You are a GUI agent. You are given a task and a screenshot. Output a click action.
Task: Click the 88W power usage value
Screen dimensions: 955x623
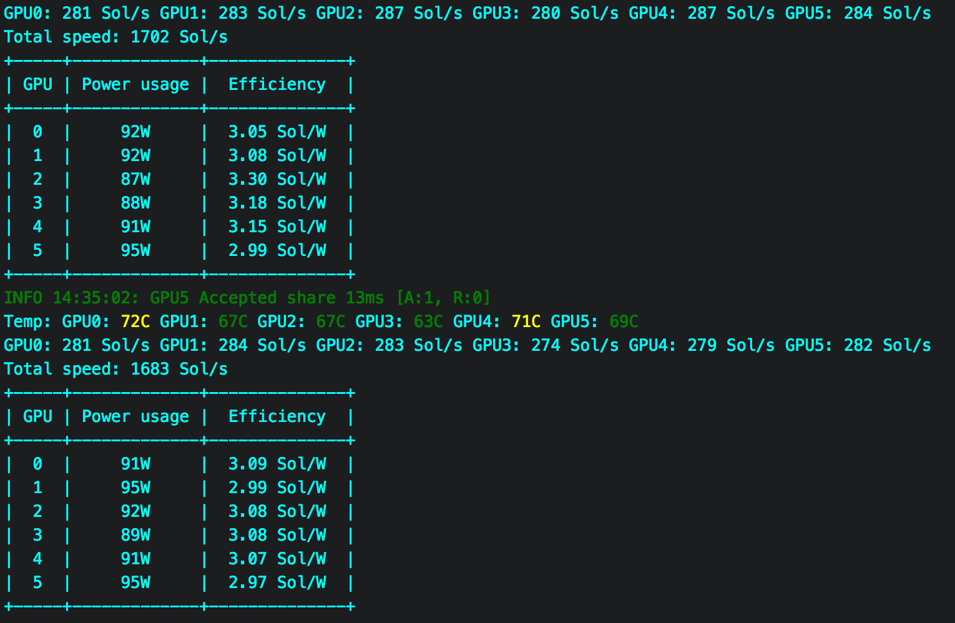point(135,203)
